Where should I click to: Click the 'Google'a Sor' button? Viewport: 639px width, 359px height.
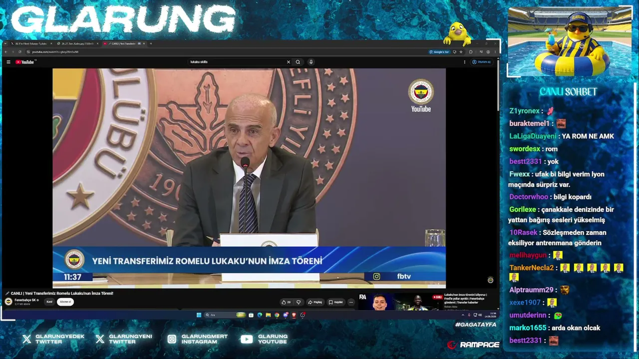point(439,52)
